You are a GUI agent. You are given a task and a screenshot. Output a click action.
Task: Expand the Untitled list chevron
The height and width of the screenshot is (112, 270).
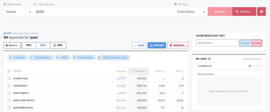258,66
